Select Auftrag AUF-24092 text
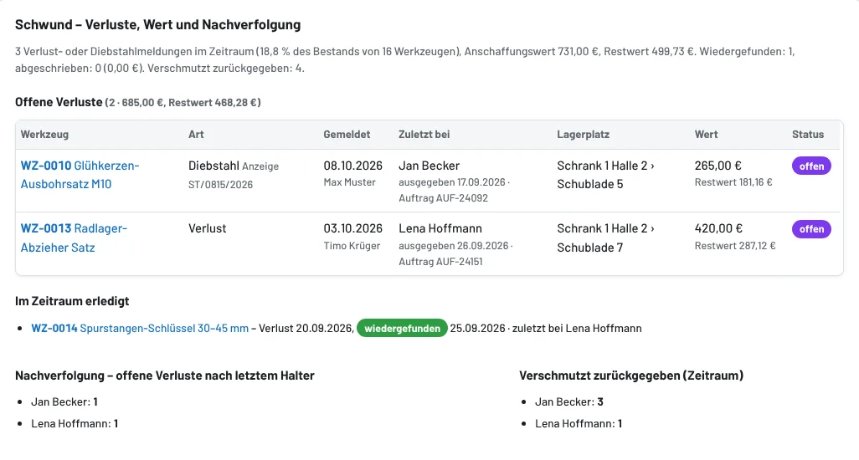The width and height of the screenshot is (859, 460). pyautogui.click(x=443, y=198)
